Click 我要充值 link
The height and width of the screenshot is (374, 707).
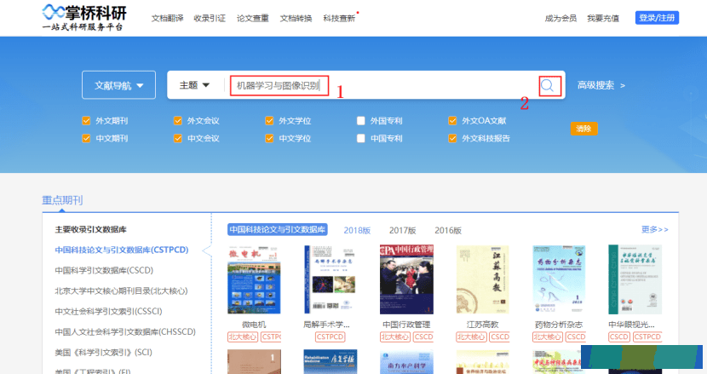click(603, 18)
